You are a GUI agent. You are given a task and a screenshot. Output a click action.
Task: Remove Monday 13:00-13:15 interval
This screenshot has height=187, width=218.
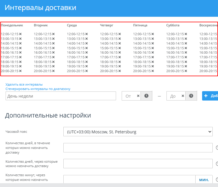click(20, 39)
